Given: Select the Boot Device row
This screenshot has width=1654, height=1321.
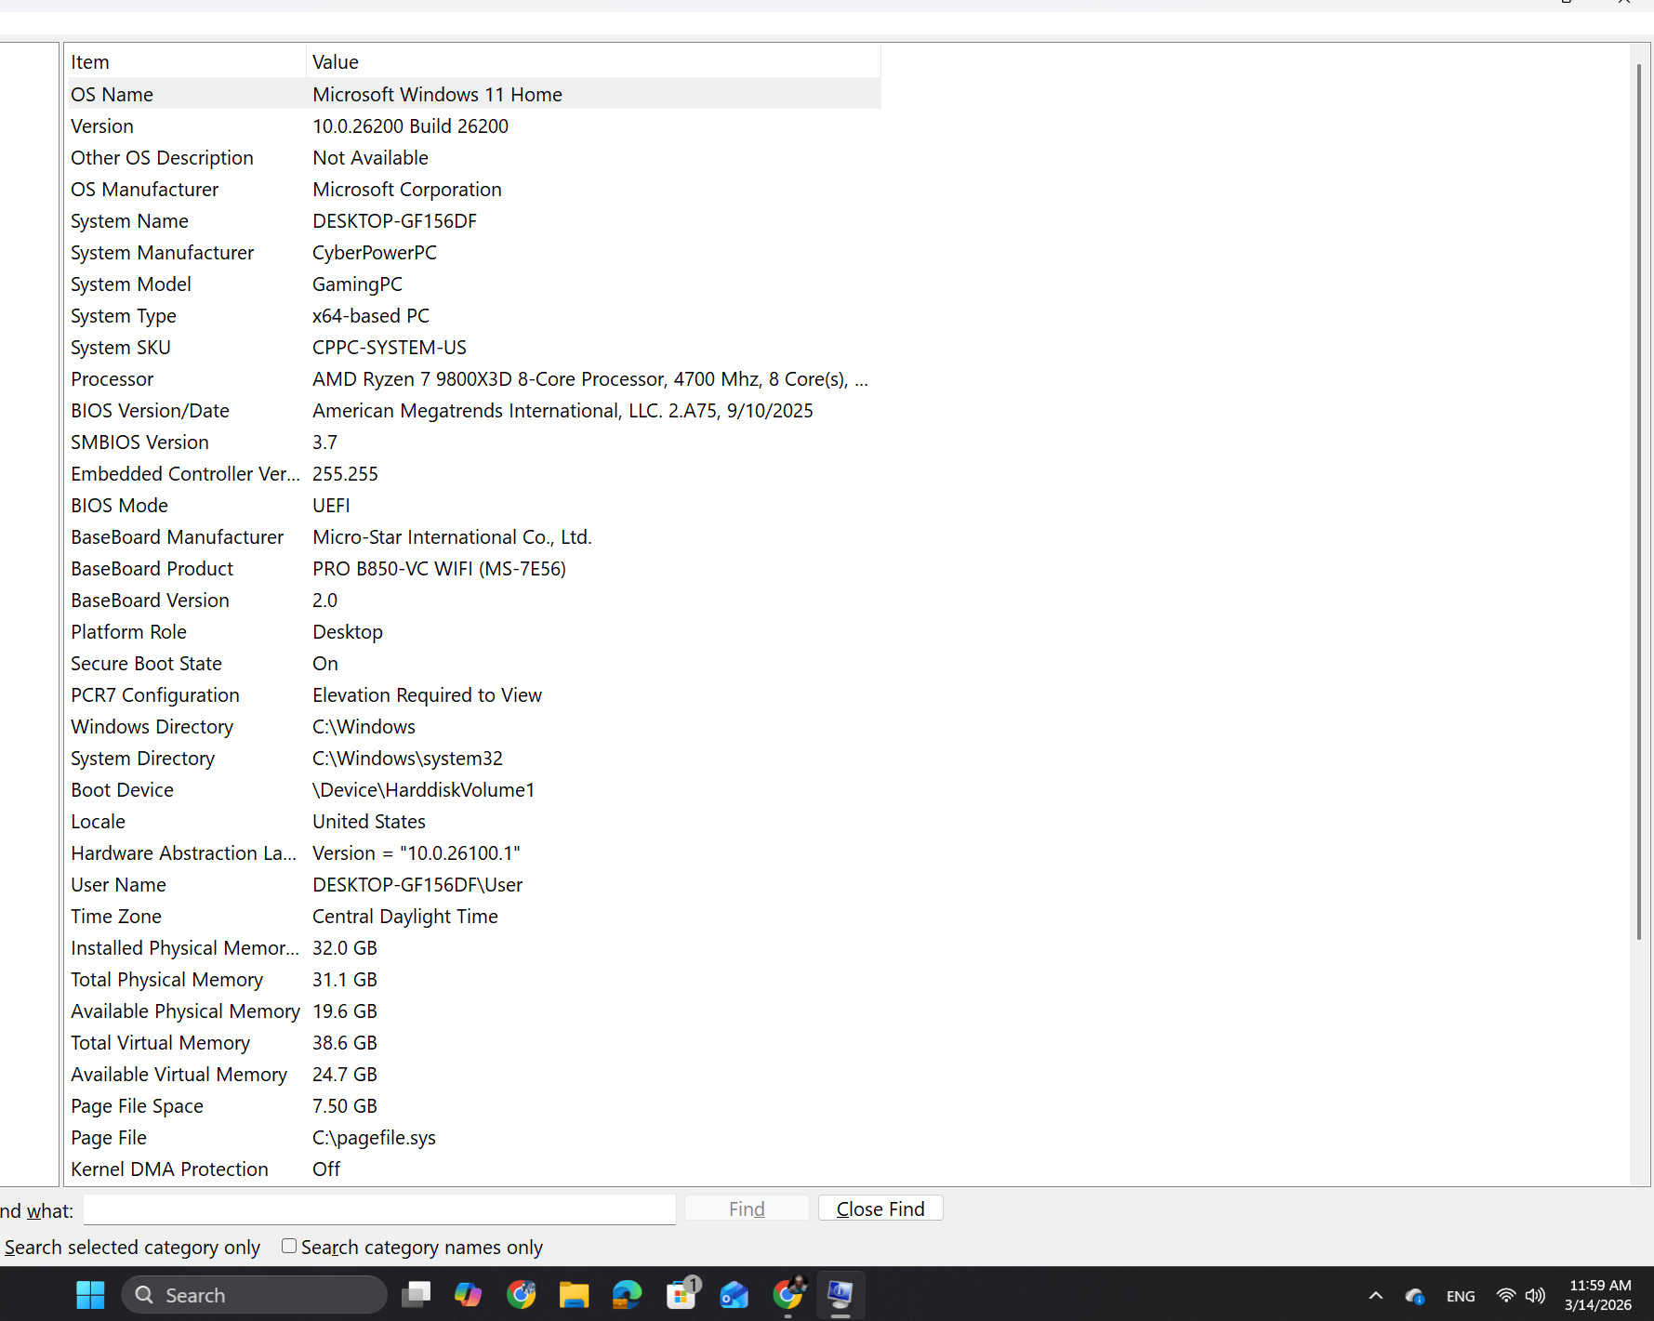Looking at the screenshot, I should point(474,789).
